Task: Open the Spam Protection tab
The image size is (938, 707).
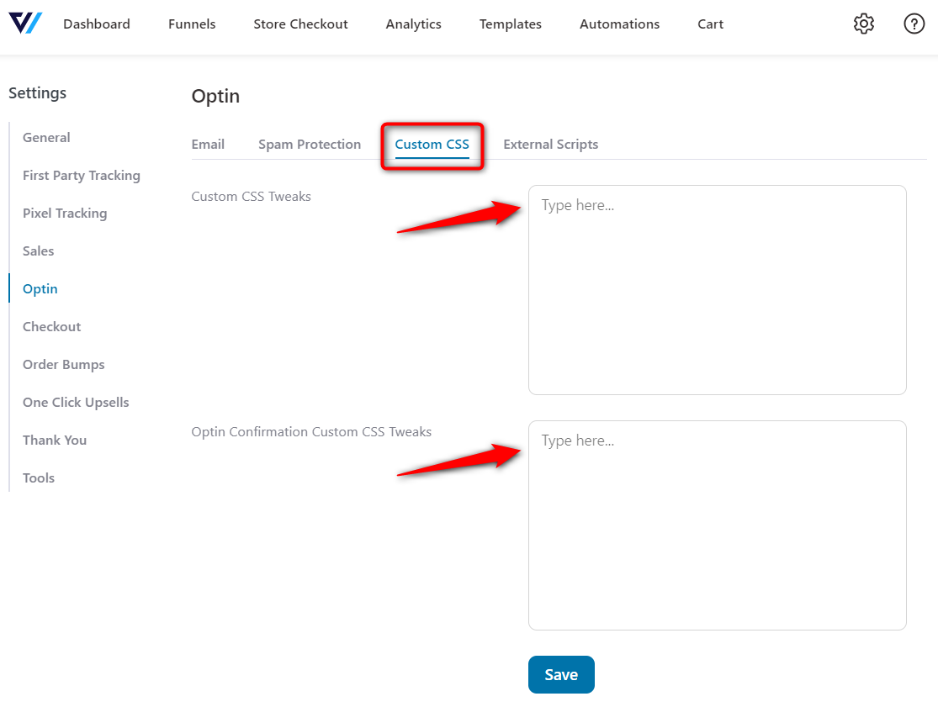Action: pos(310,144)
